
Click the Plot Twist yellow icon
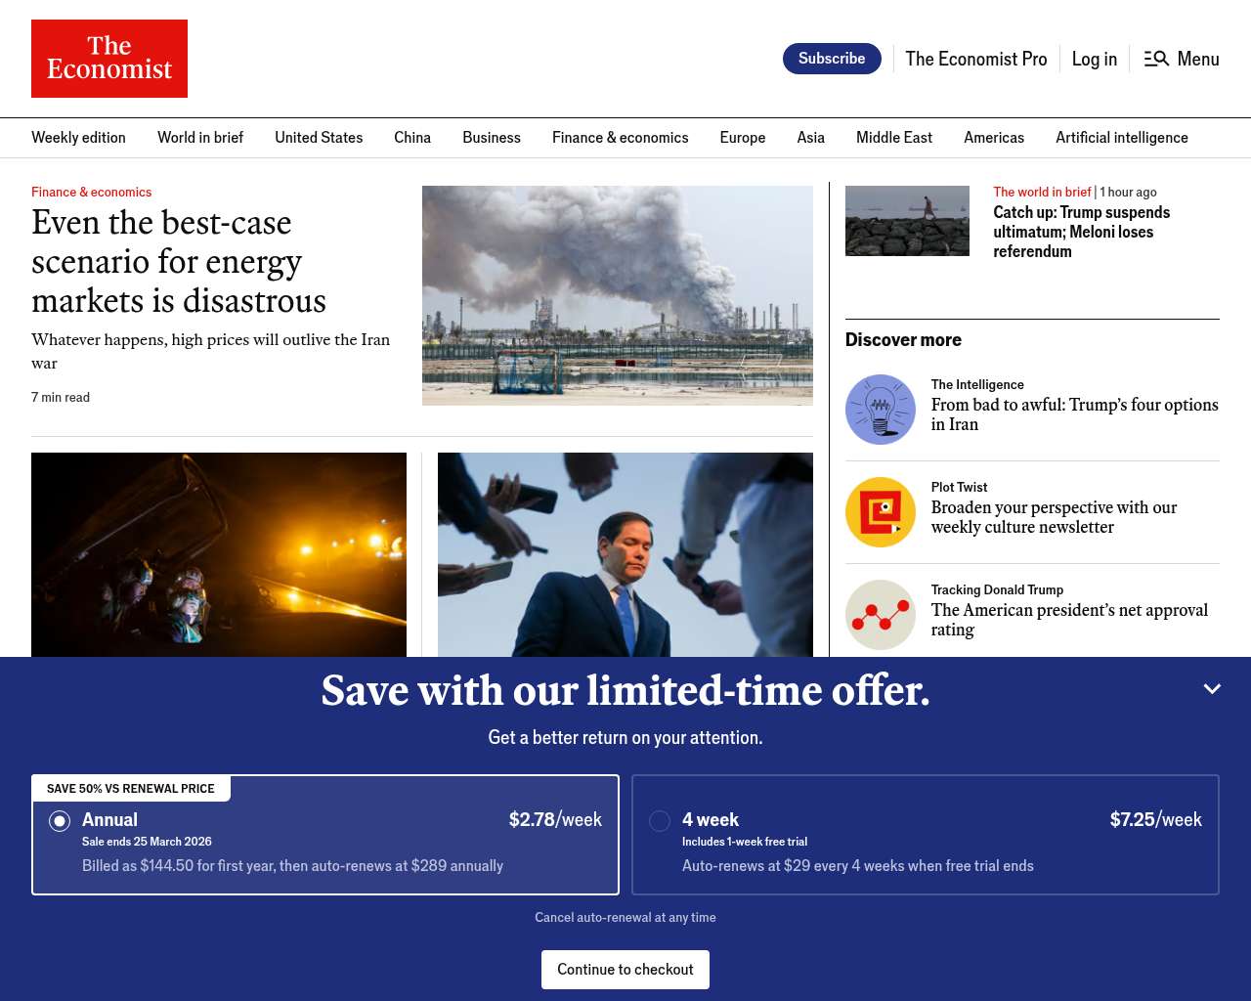[x=881, y=512]
